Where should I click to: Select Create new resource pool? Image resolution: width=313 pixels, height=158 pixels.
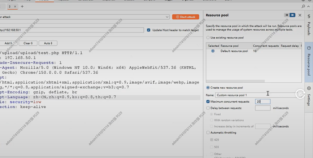click(x=208, y=88)
